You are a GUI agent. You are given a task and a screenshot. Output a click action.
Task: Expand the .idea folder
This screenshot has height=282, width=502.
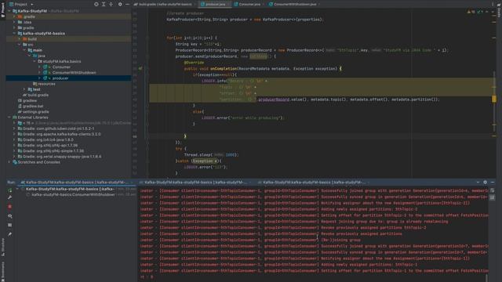point(14,22)
